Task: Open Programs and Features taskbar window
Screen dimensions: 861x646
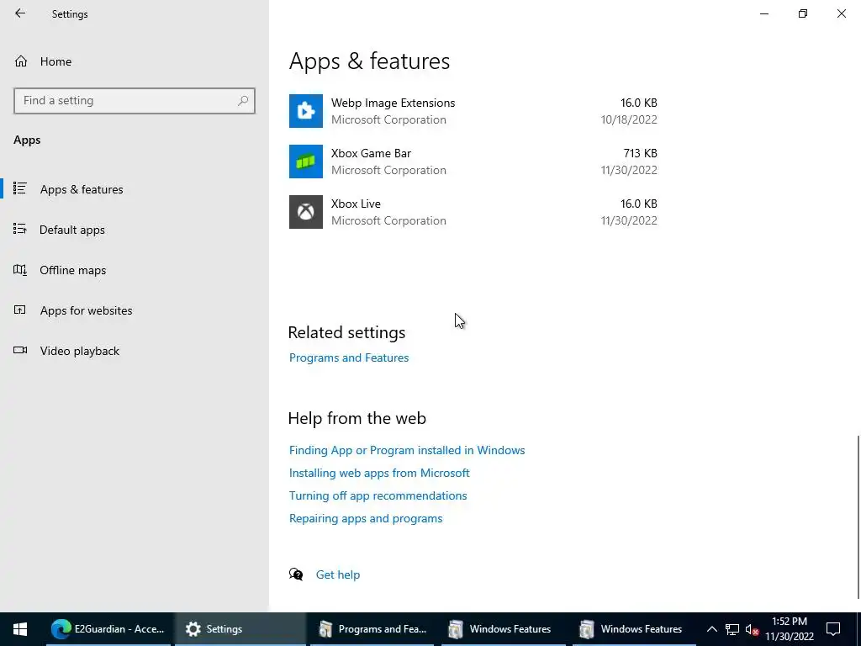Action: click(372, 629)
